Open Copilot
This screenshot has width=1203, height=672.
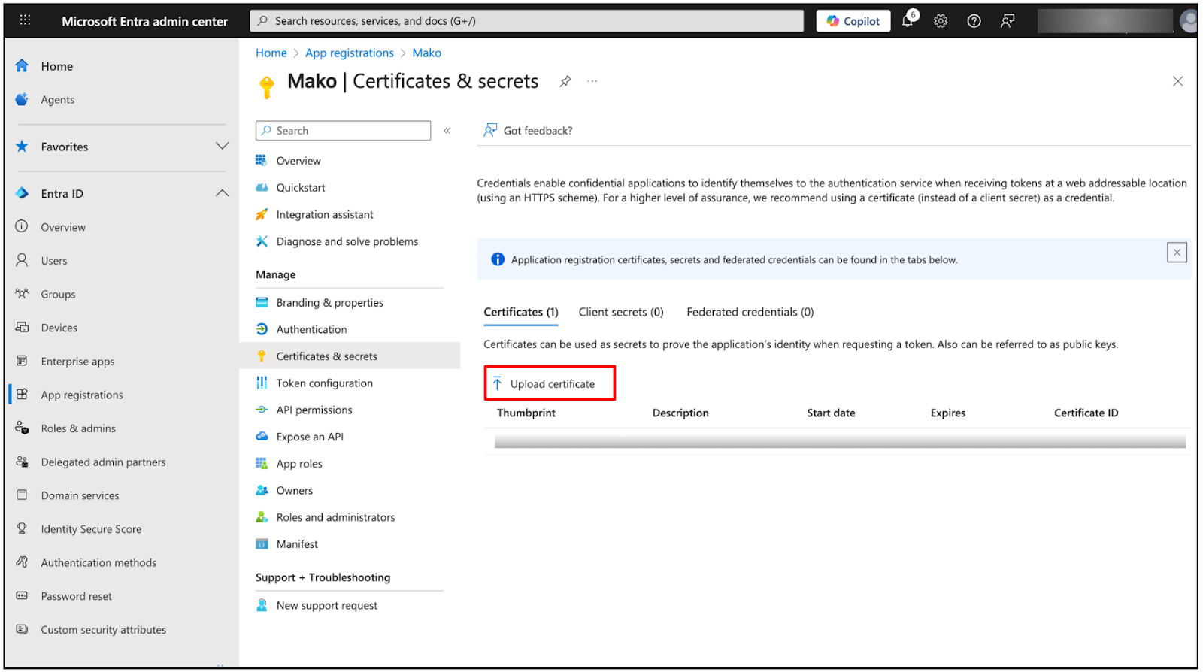coord(853,21)
